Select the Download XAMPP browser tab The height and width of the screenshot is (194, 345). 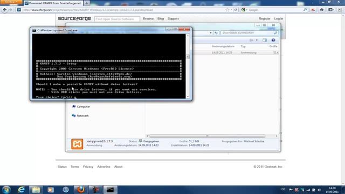tap(53, 3)
